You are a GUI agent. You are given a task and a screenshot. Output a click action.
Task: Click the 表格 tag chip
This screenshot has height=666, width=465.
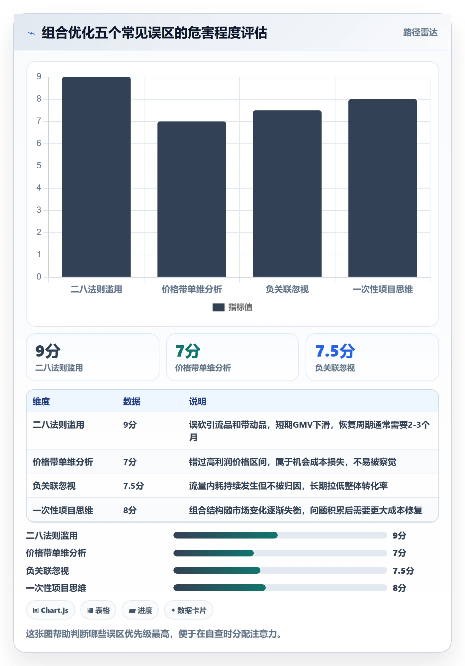[98, 610]
